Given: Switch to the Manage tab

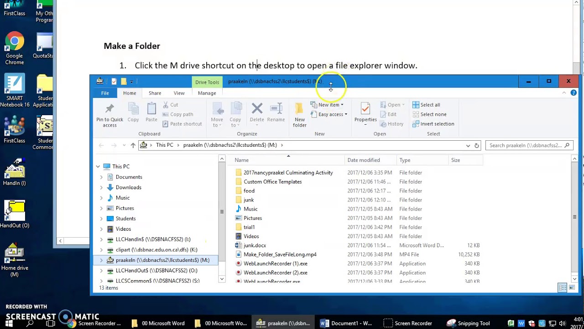Looking at the screenshot, I should point(207,93).
